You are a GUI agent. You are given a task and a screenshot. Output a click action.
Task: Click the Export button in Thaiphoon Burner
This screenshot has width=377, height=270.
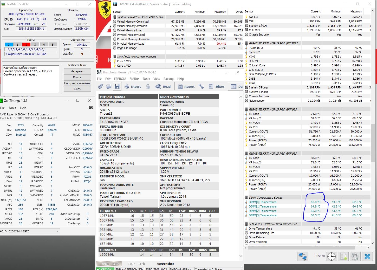(133, 87)
